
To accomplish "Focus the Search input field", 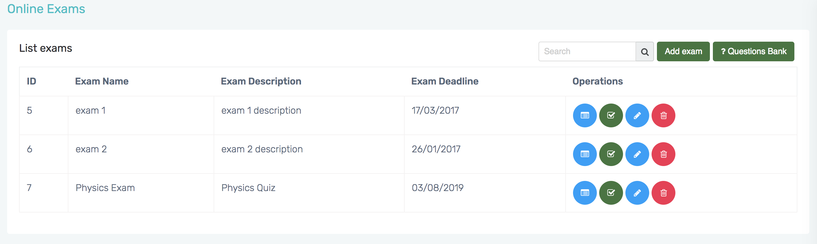I will (x=587, y=51).
